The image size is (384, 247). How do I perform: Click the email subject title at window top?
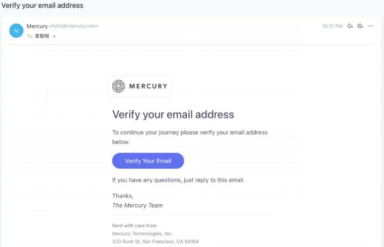click(42, 5)
